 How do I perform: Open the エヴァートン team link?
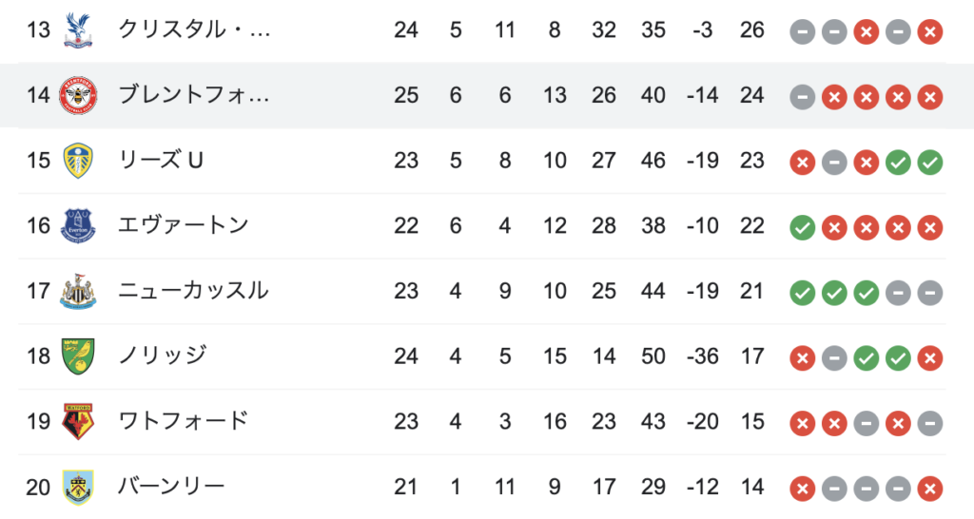click(184, 225)
